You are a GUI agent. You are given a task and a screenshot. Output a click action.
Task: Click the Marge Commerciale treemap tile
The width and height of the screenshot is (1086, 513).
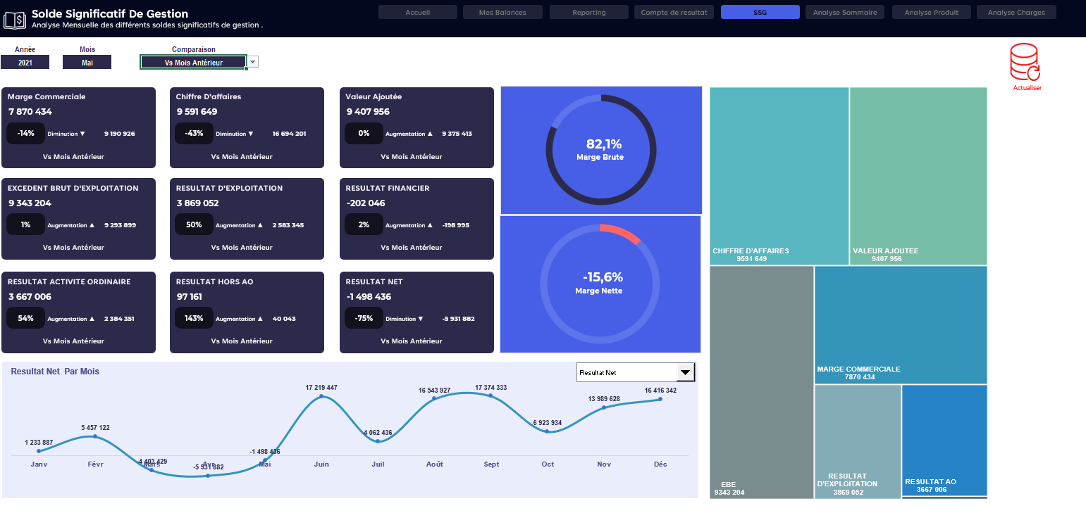click(x=901, y=325)
